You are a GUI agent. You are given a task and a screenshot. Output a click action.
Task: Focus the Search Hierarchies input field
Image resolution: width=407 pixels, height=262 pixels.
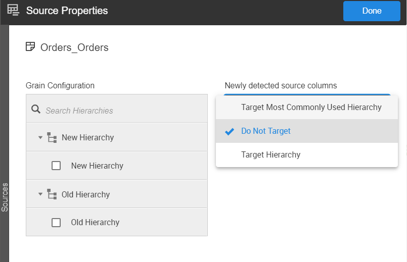(x=121, y=111)
